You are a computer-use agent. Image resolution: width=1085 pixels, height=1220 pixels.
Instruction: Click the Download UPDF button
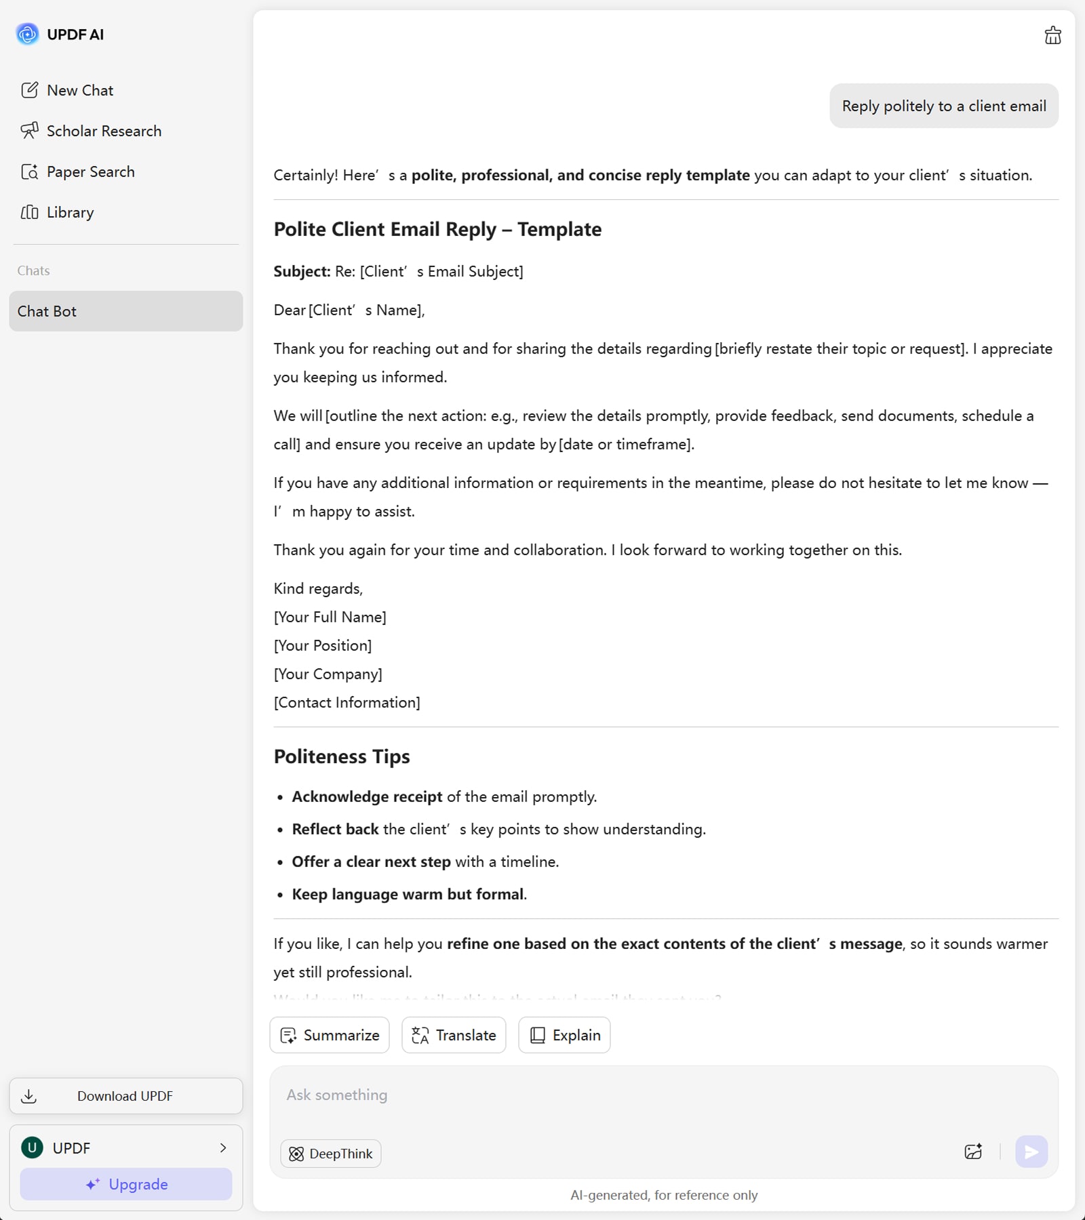pos(125,1096)
